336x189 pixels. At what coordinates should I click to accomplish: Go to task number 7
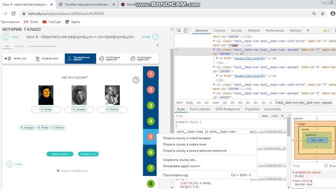[151, 168]
